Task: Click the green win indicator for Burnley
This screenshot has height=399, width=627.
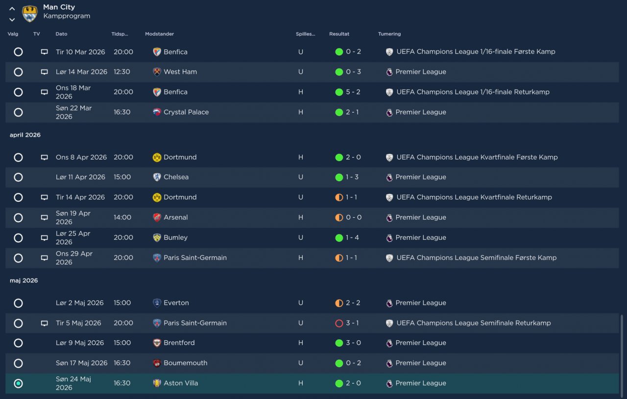Action: 339,237
